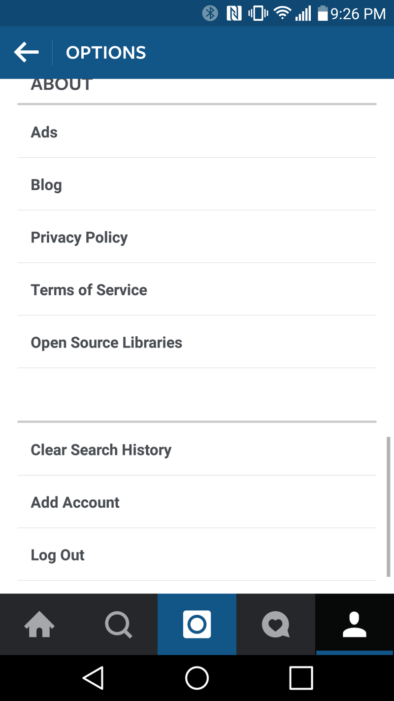Viewport: 394px width, 701px height.
Task: Select Clear Search History
Action: point(197,450)
